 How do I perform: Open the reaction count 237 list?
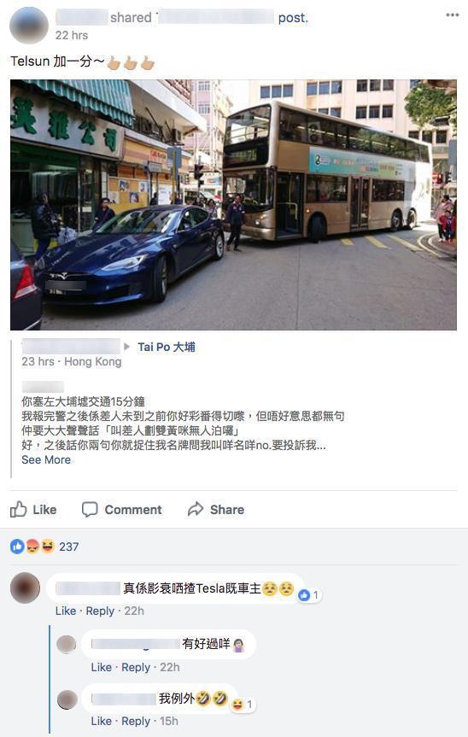point(68,547)
